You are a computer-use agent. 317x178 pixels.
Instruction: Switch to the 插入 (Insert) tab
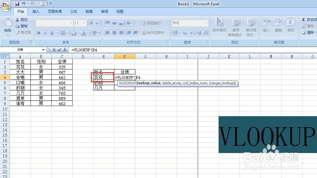(x=36, y=11)
